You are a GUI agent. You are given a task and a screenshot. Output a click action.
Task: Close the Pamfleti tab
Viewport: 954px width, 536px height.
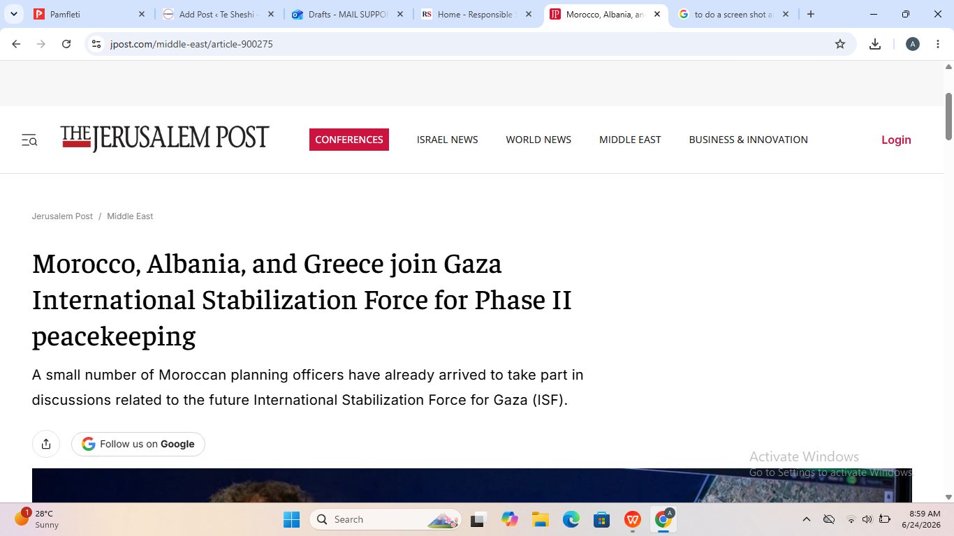[142, 14]
